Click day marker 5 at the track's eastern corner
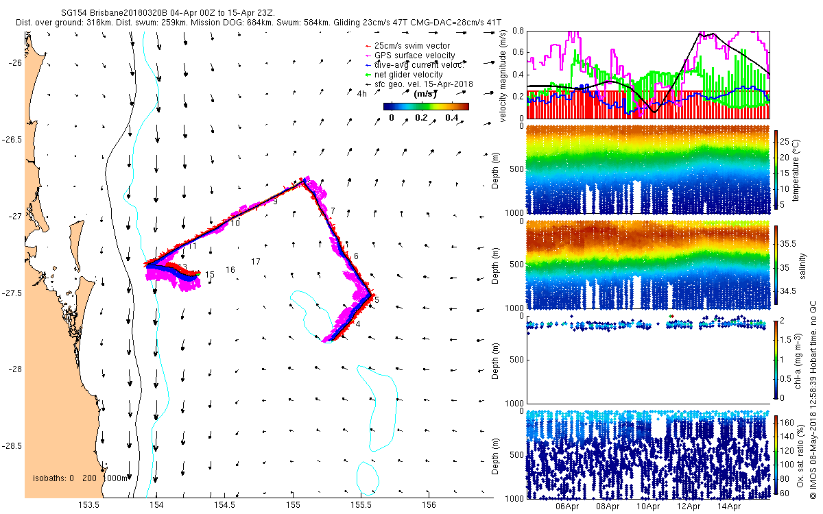This screenshot has height=514, width=823. click(377, 299)
